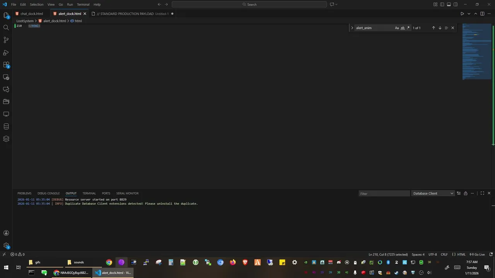Open the Search view in activity bar
The height and width of the screenshot is (278, 495).
click(6, 28)
